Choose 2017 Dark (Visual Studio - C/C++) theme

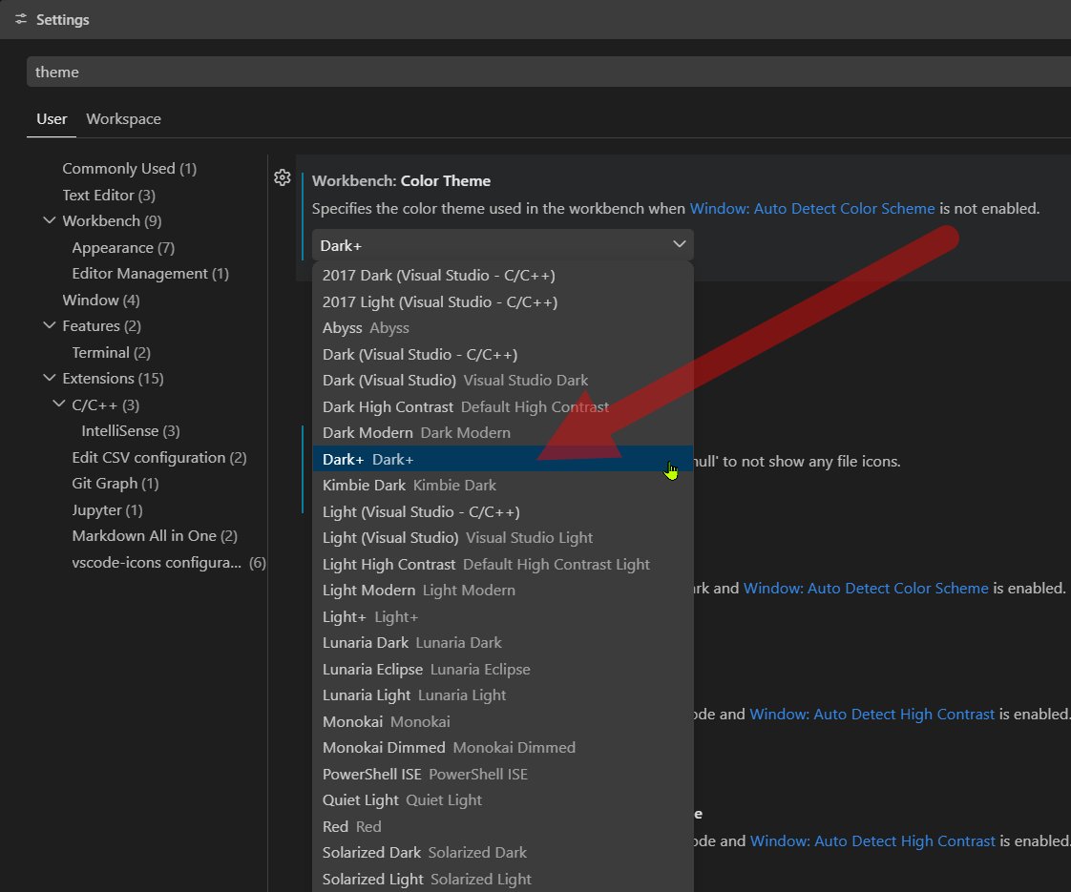point(503,276)
